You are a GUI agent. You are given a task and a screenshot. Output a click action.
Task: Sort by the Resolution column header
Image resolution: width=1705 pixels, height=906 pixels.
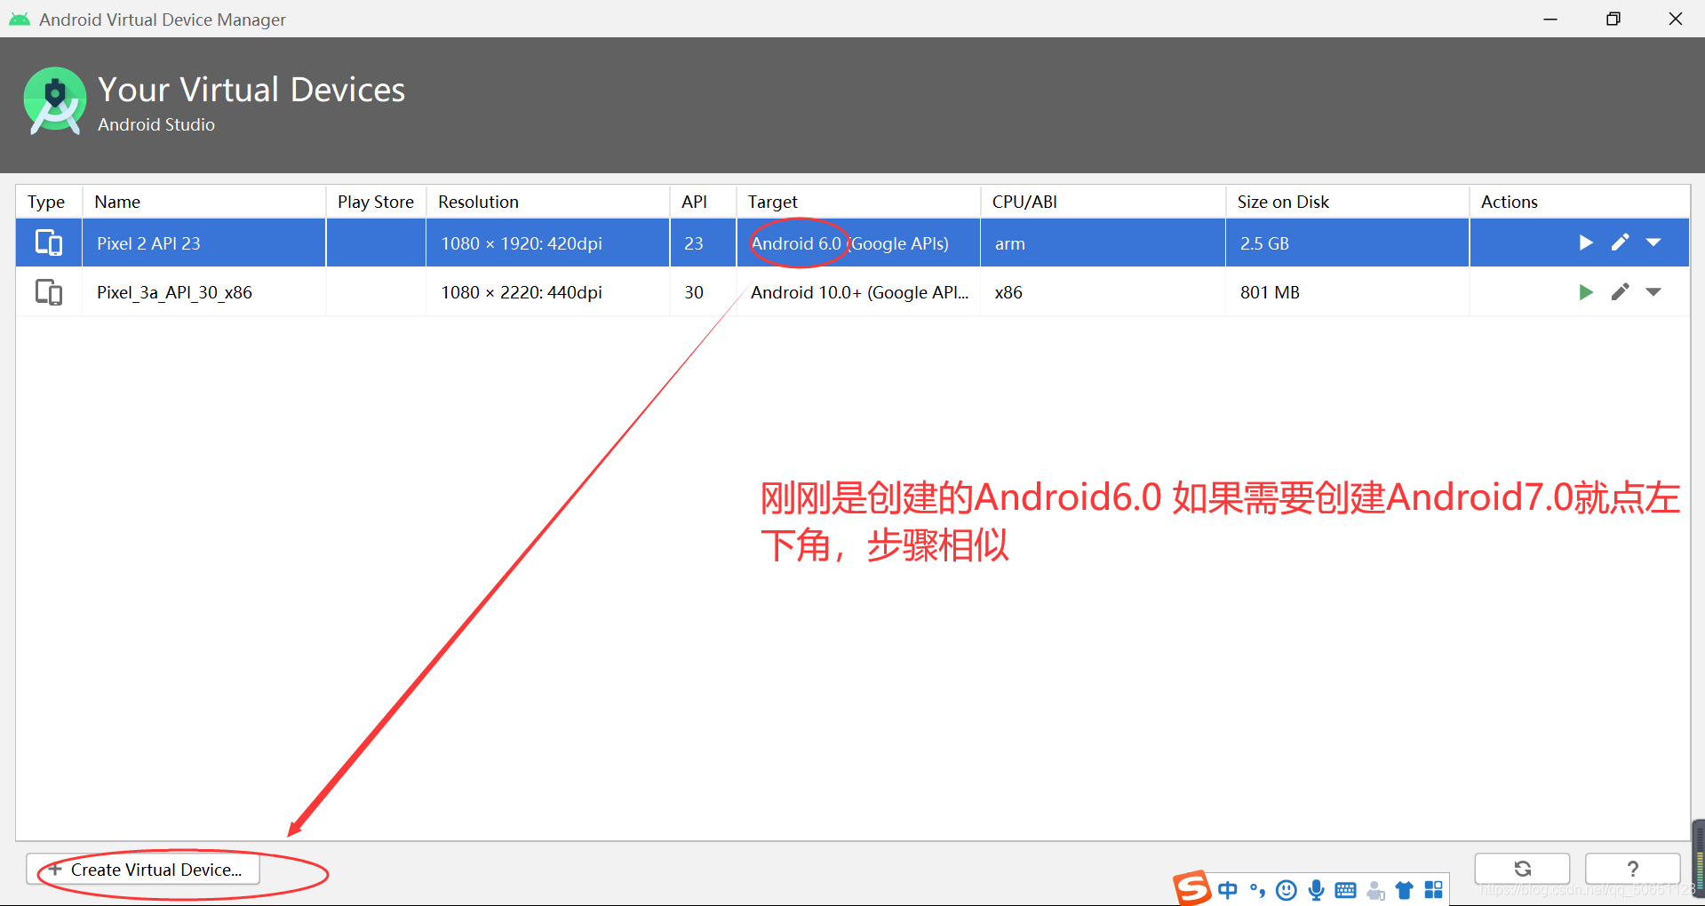548,202
